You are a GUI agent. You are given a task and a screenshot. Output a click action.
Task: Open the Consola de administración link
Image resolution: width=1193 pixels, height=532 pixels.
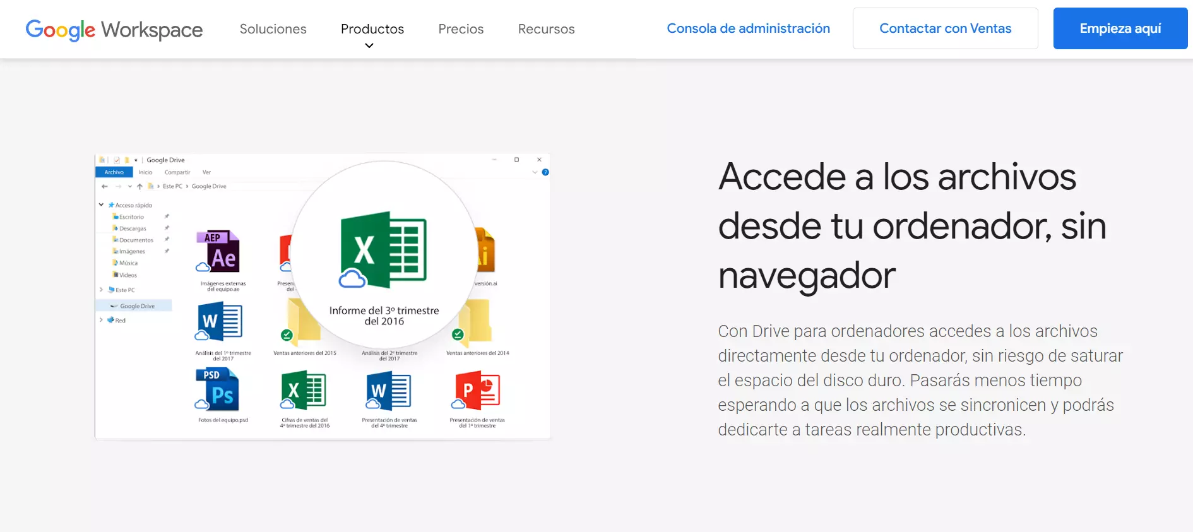[748, 28]
